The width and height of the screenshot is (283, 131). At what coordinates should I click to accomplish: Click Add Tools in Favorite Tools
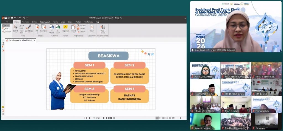coord(103,29)
